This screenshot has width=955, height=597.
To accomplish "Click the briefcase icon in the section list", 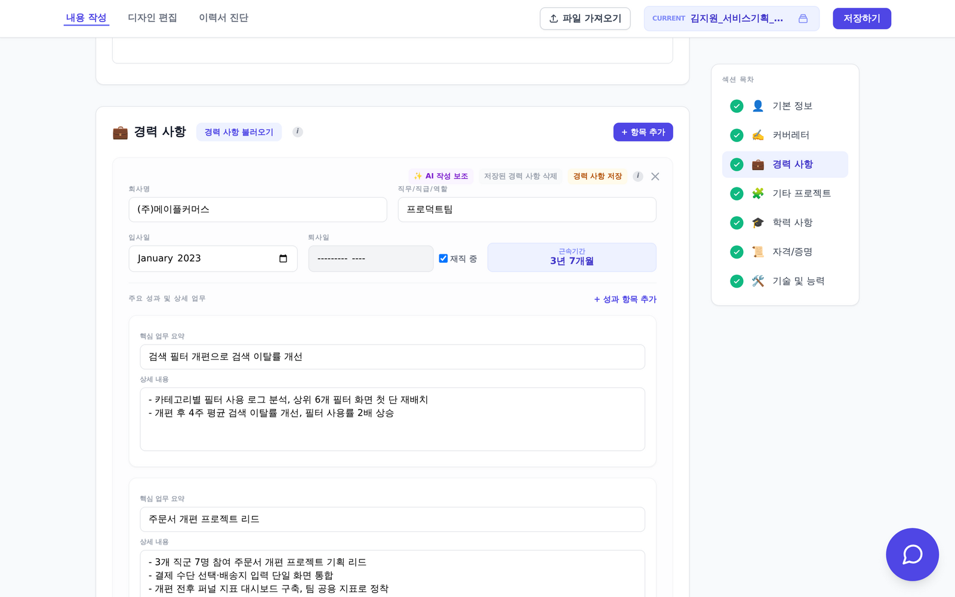I will pyautogui.click(x=758, y=164).
